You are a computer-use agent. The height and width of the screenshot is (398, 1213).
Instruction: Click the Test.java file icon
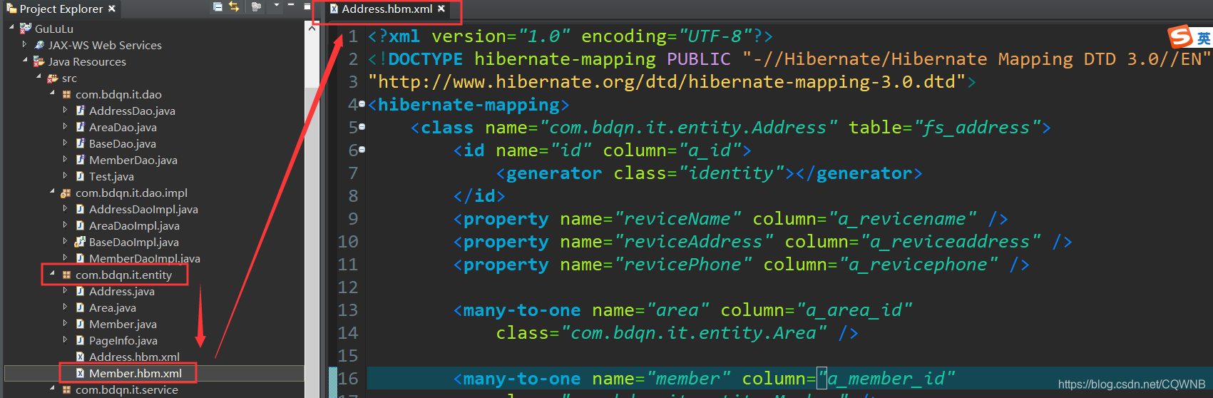coord(81,176)
